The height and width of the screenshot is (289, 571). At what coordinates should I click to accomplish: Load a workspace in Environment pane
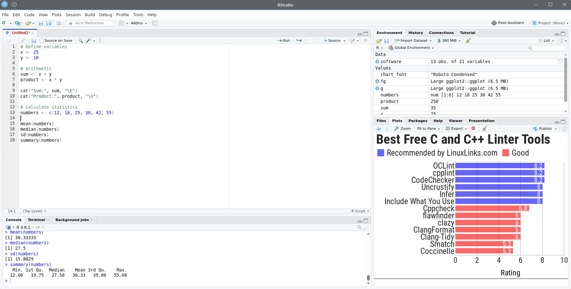(x=379, y=40)
